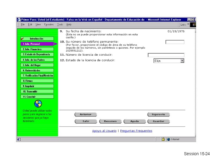Maximize the Internet Explorer window
The image size is (212, 159).
click(x=193, y=20)
